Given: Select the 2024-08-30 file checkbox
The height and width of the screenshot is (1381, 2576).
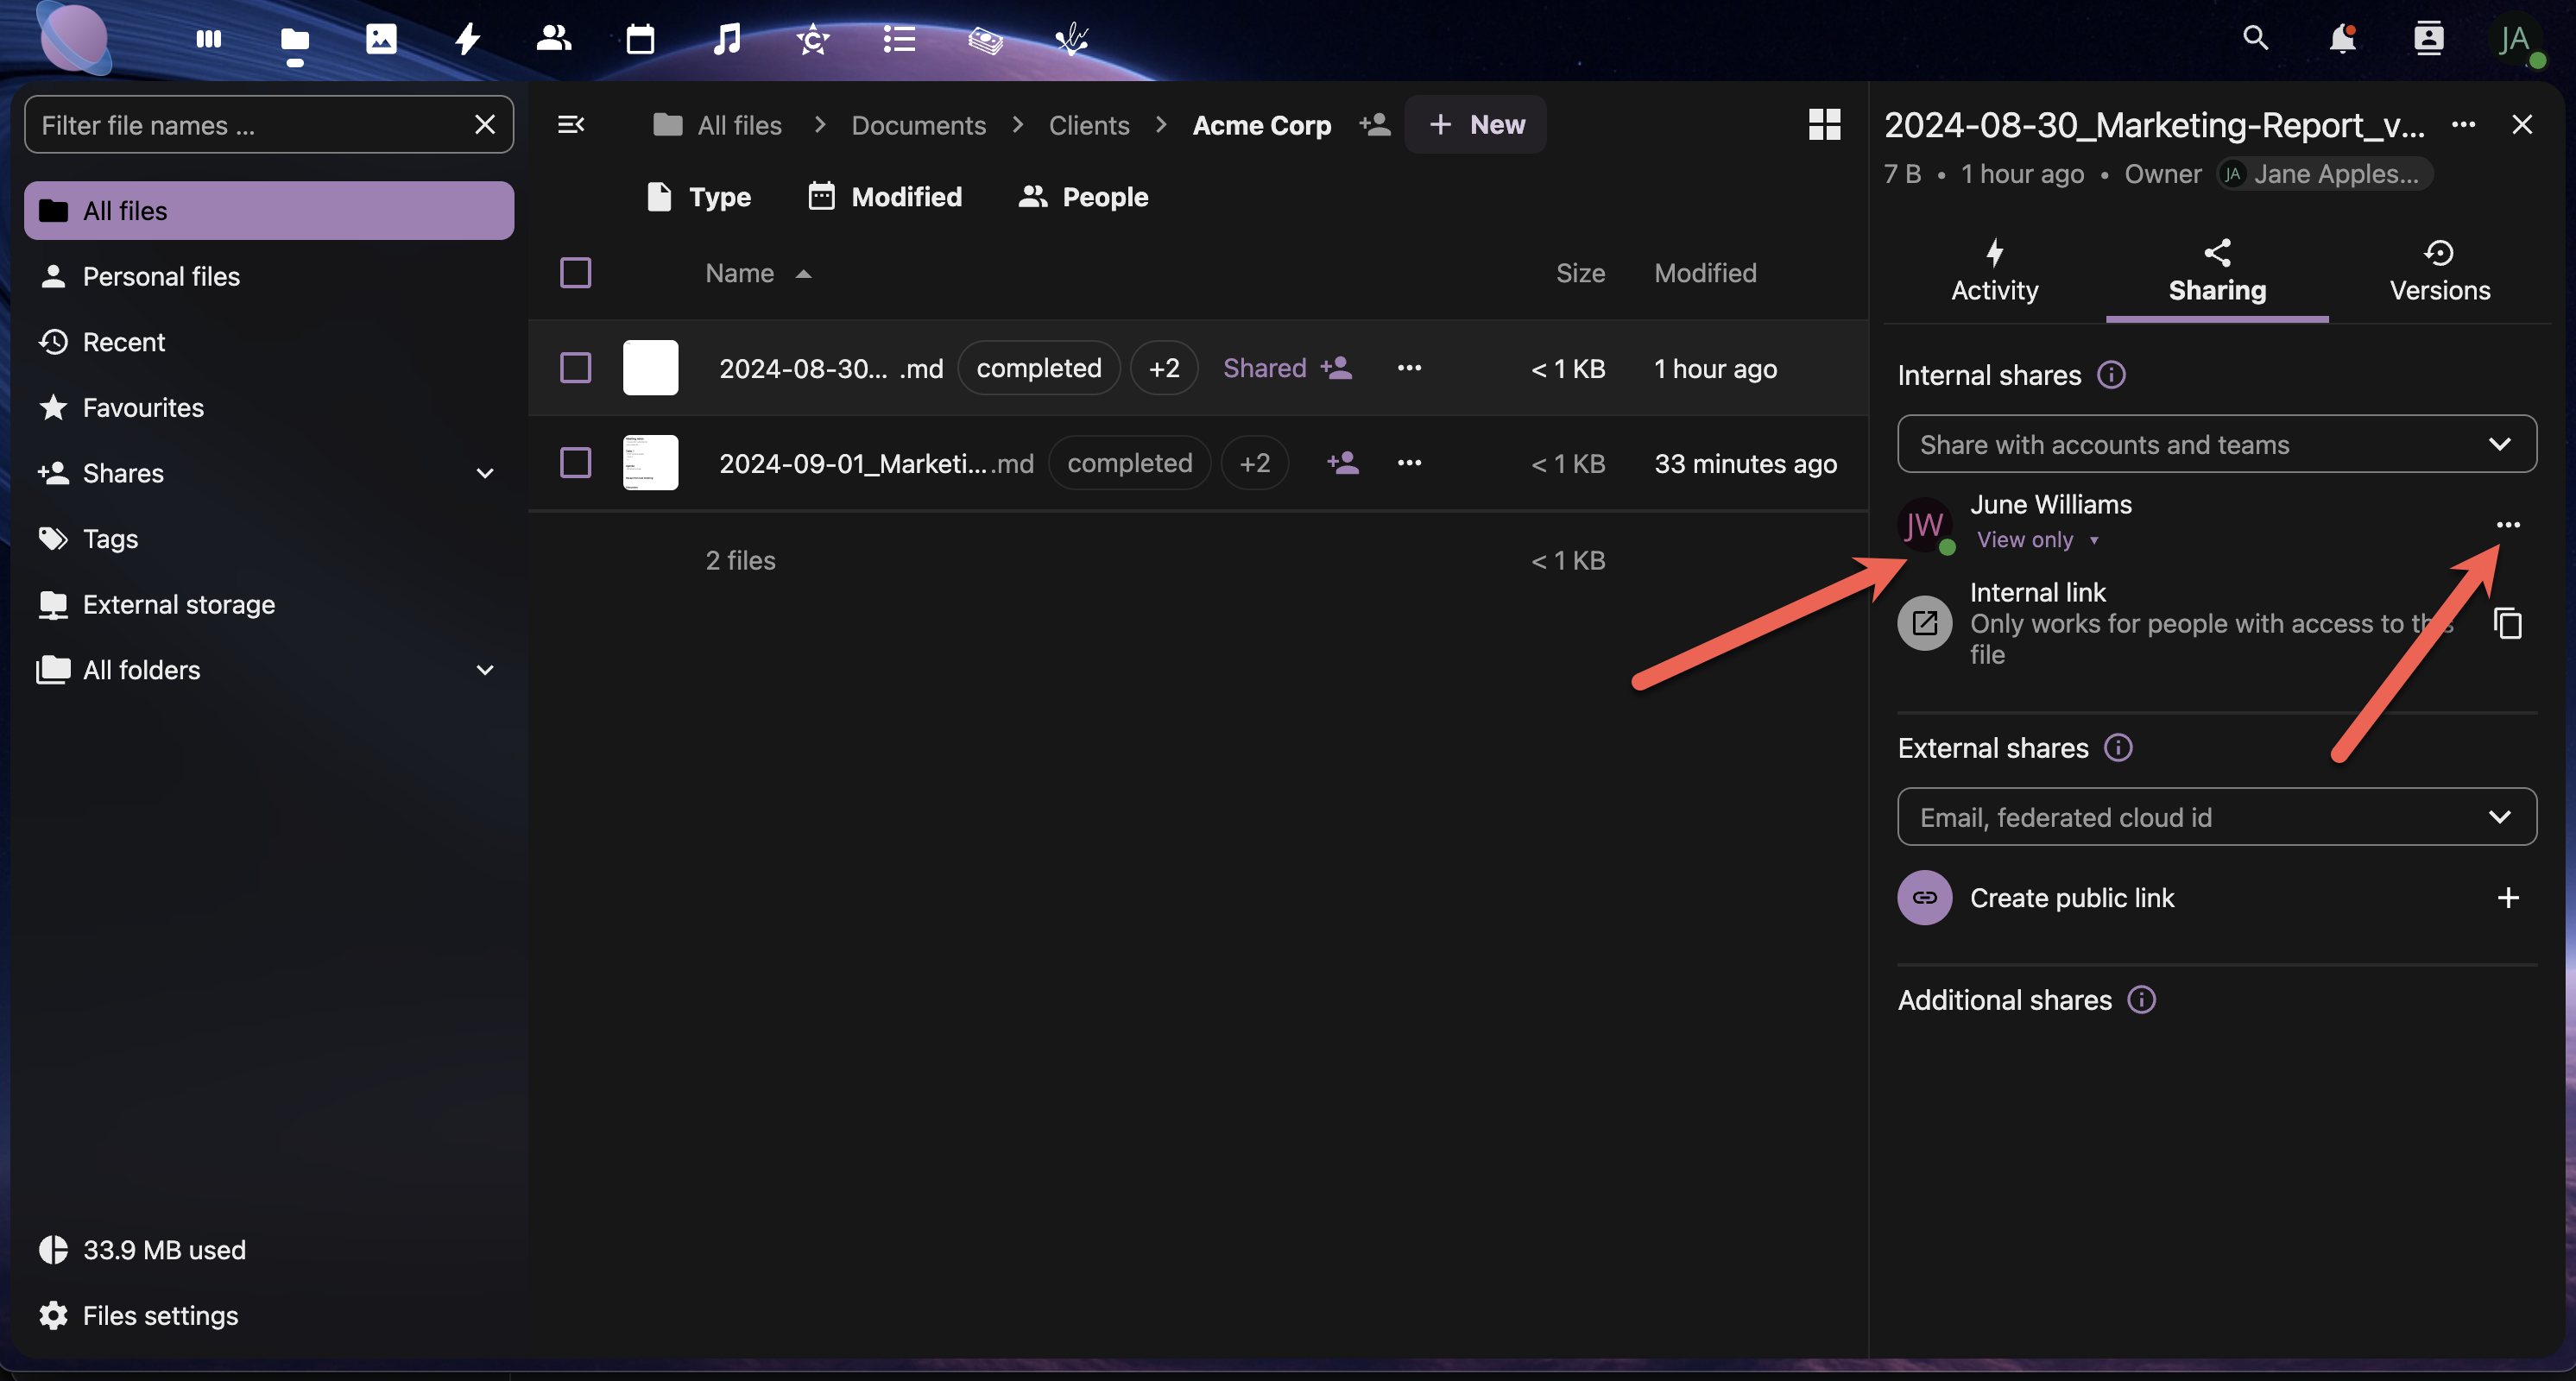Looking at the screenshot, I should (575, 368).
